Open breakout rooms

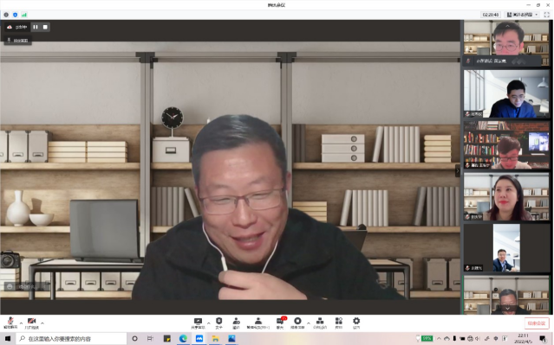(x=320, y=323)
